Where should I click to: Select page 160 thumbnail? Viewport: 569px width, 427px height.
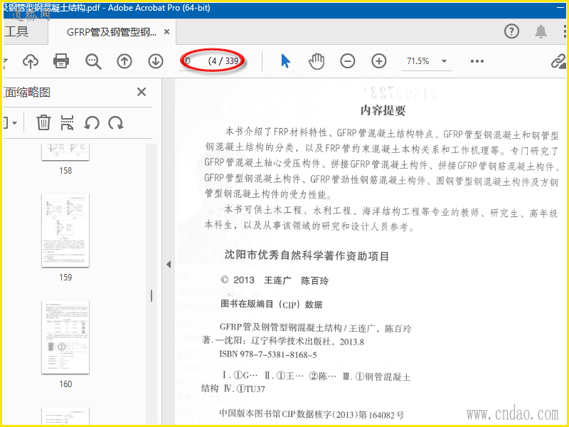[65, 337]
